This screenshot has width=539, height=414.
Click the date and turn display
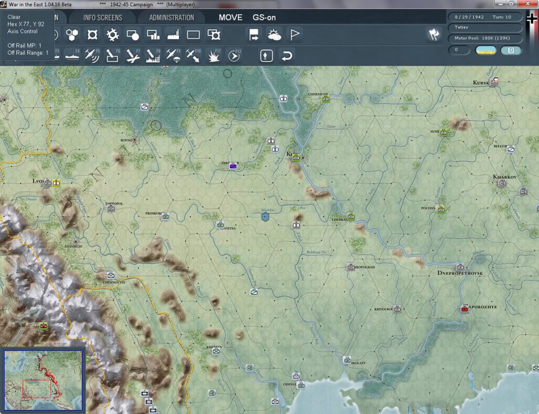pos(485,17)
